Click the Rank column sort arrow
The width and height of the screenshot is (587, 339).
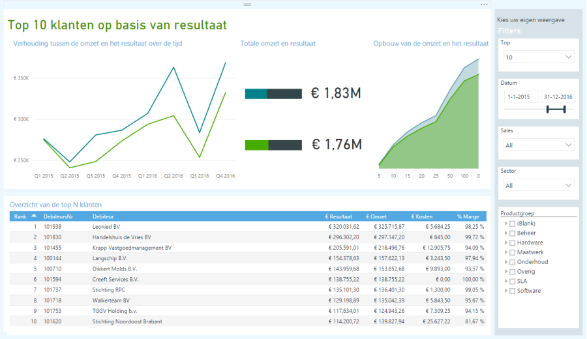coord(33,216)
